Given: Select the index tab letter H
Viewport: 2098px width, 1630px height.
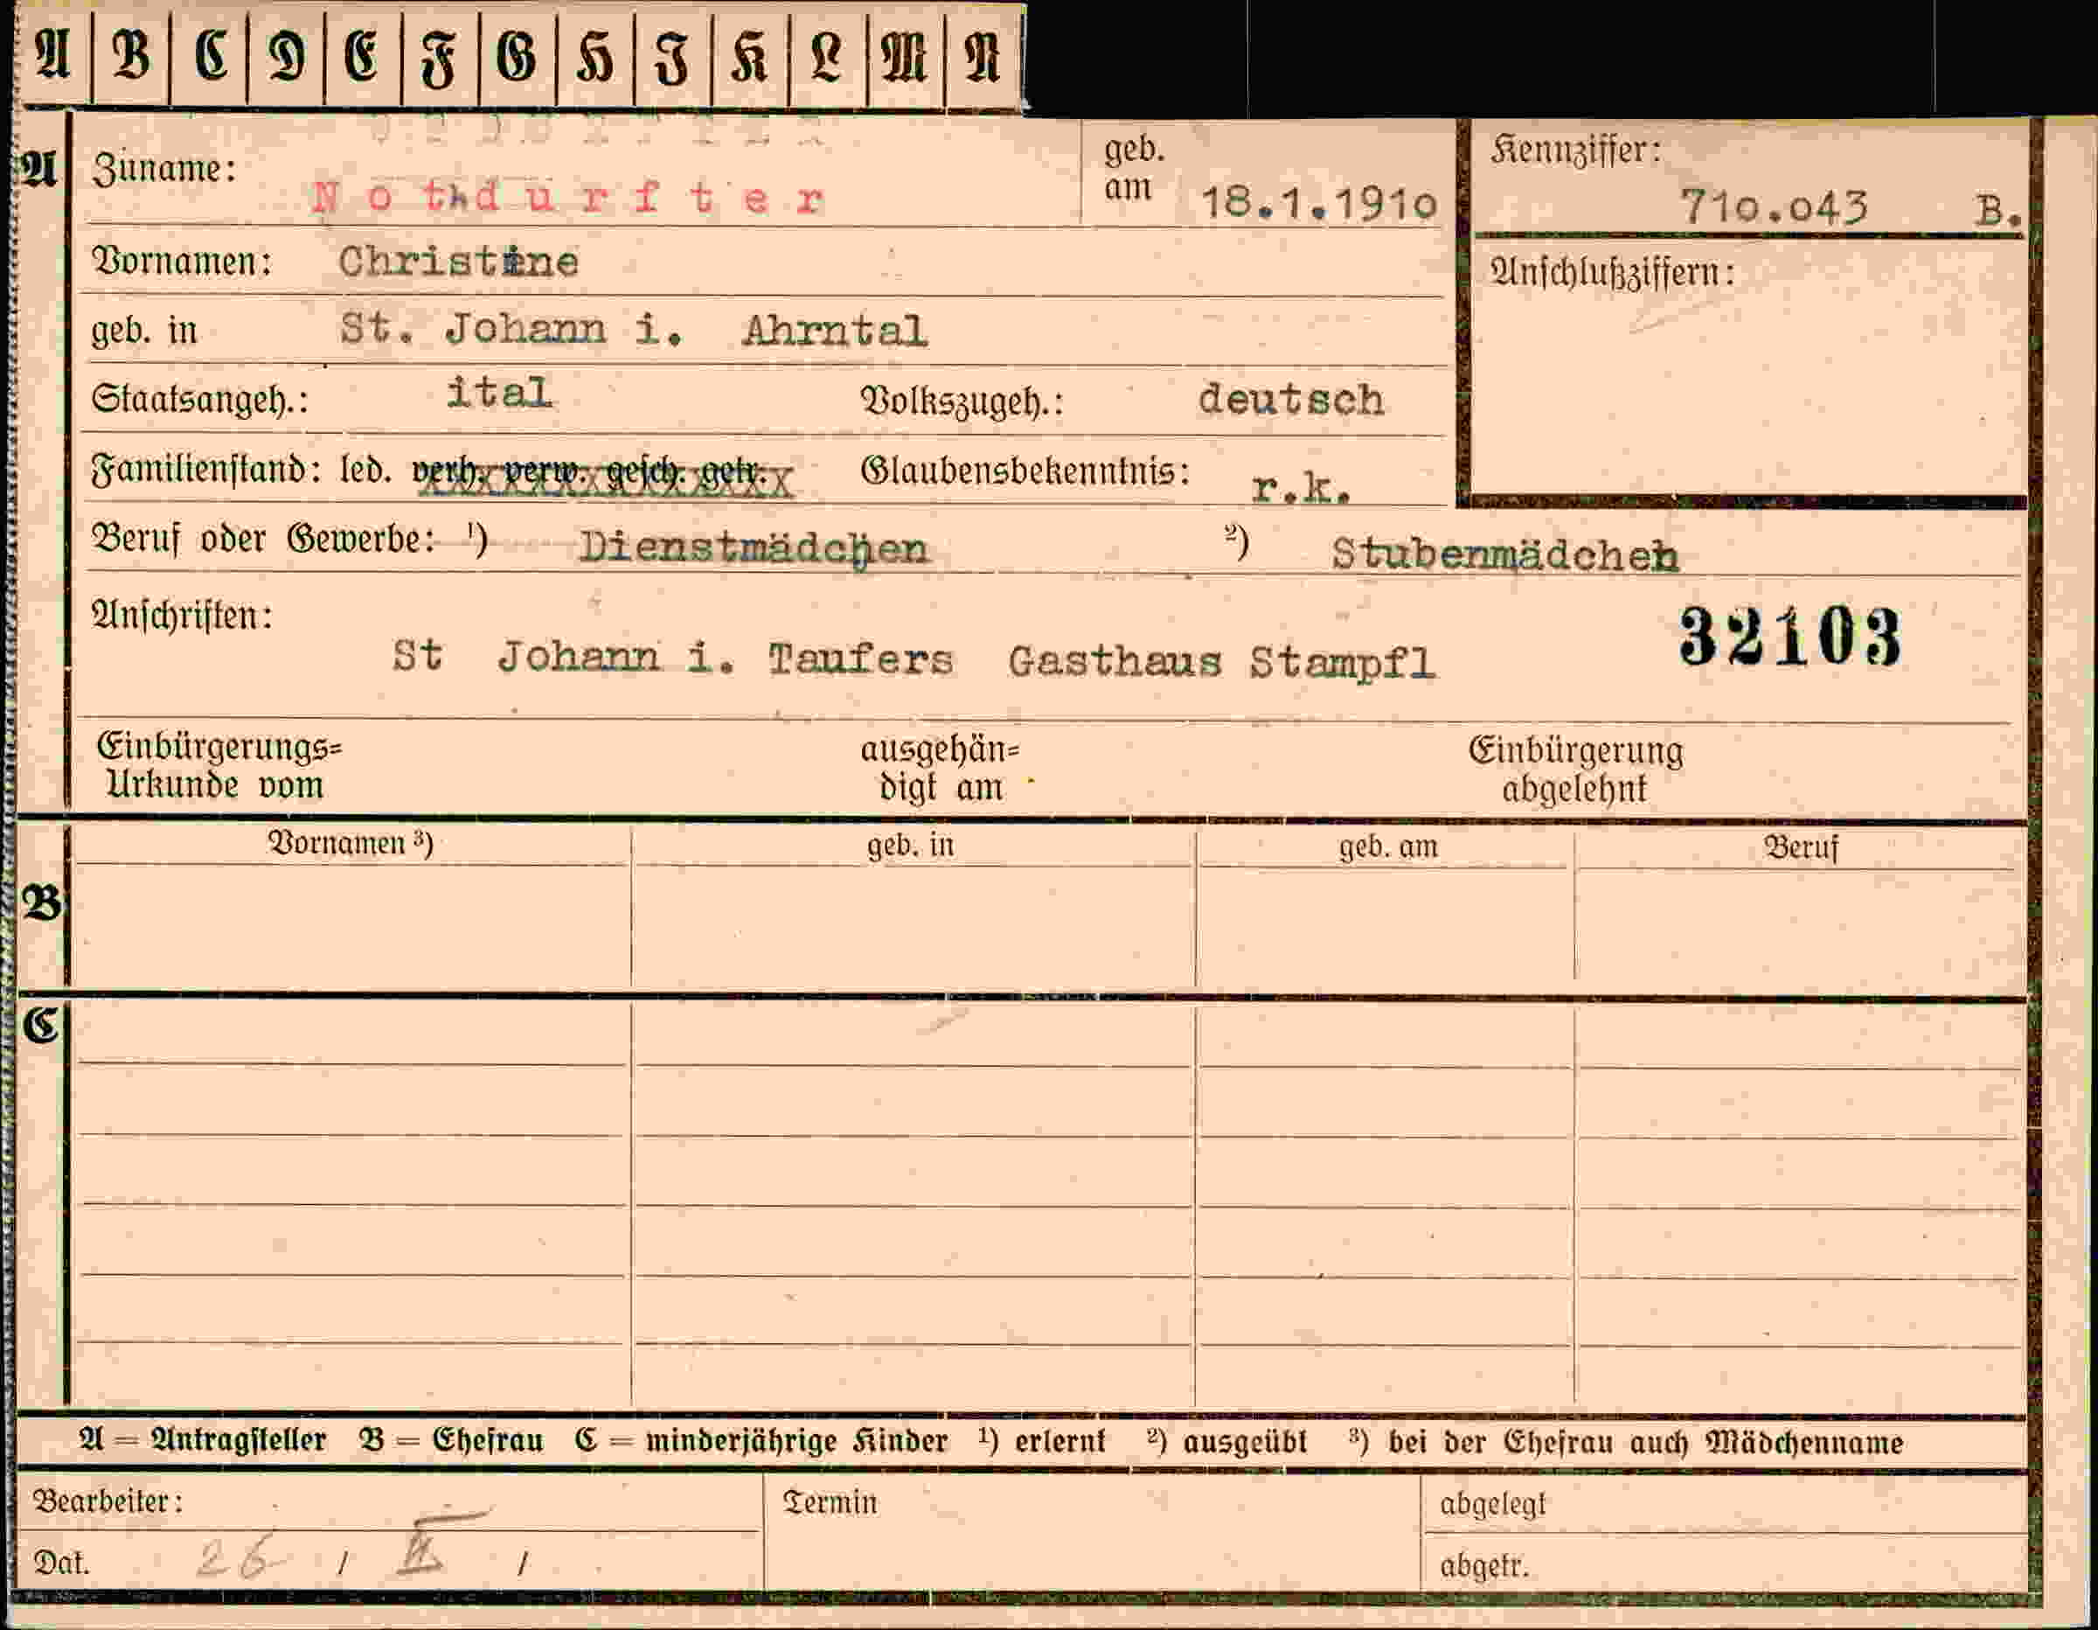Looking at the screenshot, I should [594, 58].
